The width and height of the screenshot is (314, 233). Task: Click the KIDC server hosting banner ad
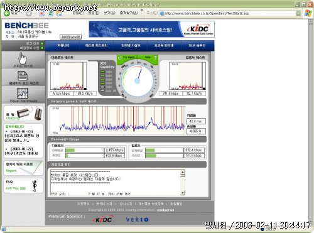[151, 29]
